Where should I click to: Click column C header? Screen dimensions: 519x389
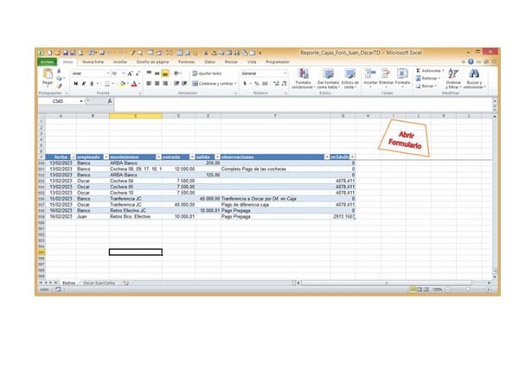(136, 116)
